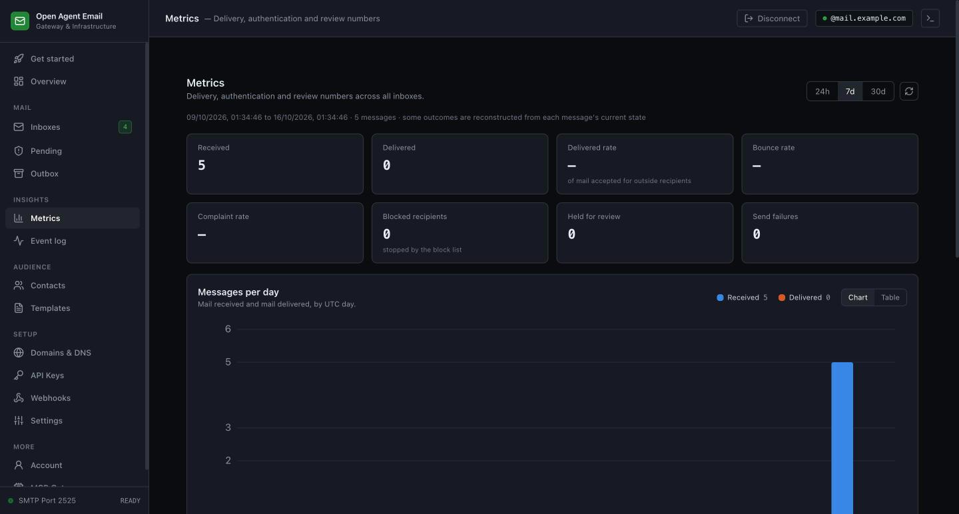This screenshot has width=959, height=514.
Task: Click the Bounce rate card
Action: click(x=830, y=164)
